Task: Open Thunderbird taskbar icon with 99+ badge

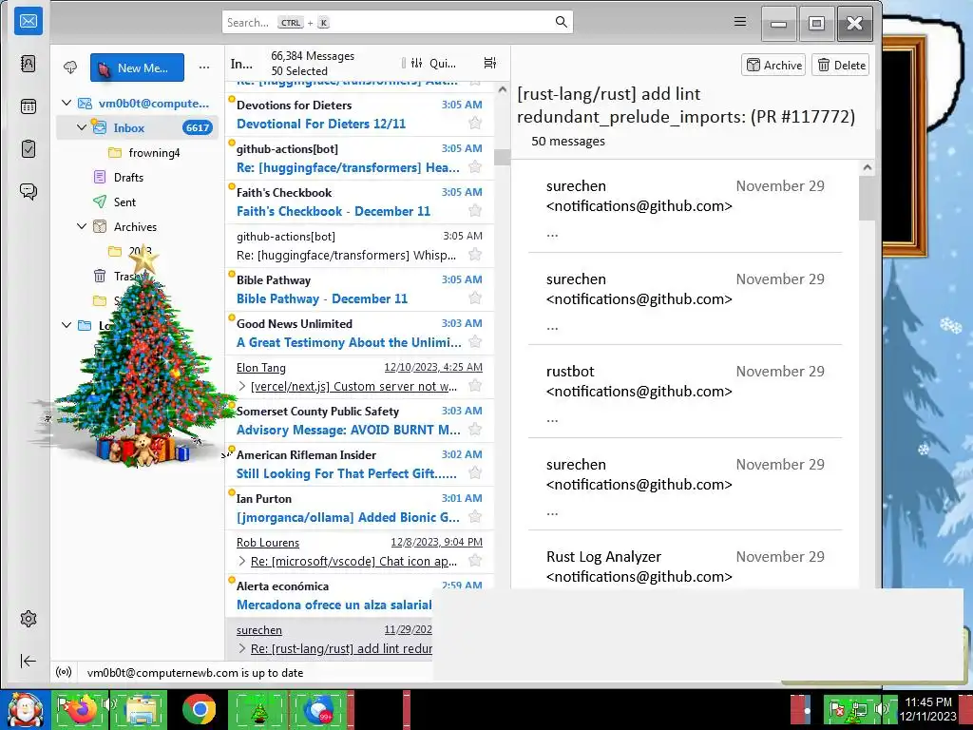Action: (x=319, y=710)
